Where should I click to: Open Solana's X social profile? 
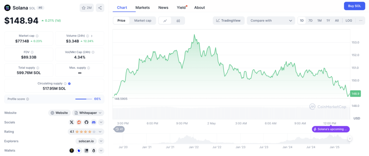(72, 122)
